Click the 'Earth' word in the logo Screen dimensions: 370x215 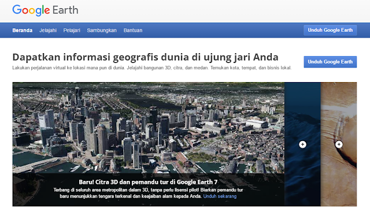pyautogui.click(x=65, y=10)
